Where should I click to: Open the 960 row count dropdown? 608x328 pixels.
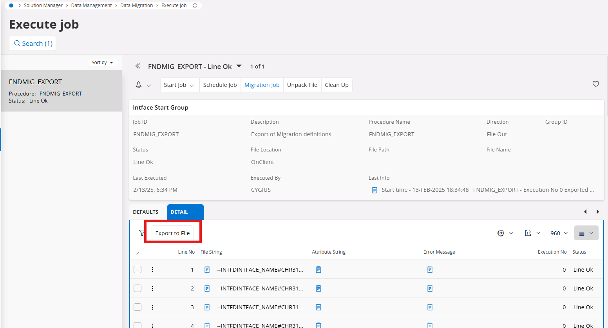point(559,233)
